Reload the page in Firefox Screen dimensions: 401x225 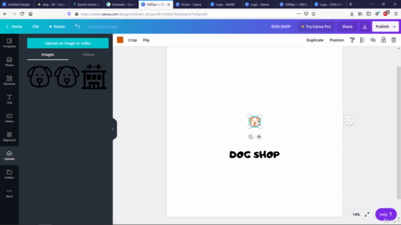coord(22,14)
